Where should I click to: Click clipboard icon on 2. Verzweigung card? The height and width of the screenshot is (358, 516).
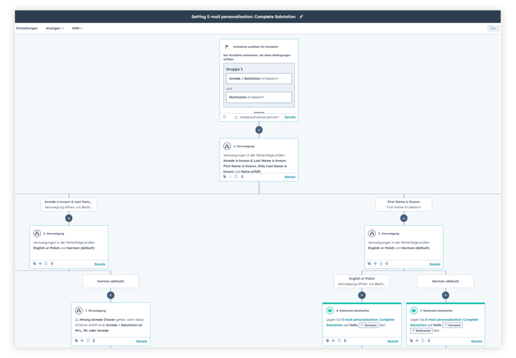tap(46, 264)
